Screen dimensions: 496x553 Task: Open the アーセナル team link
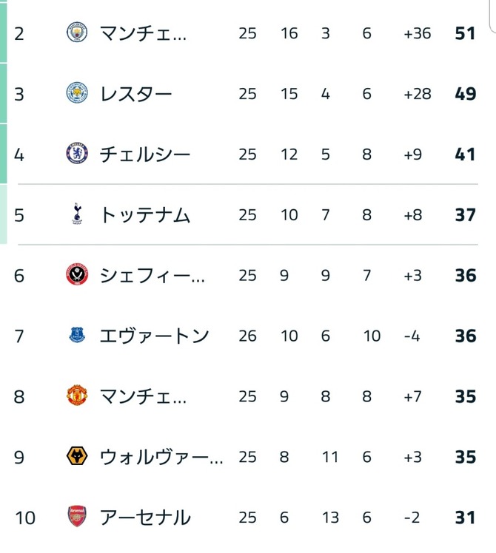(x=145, y=518)
